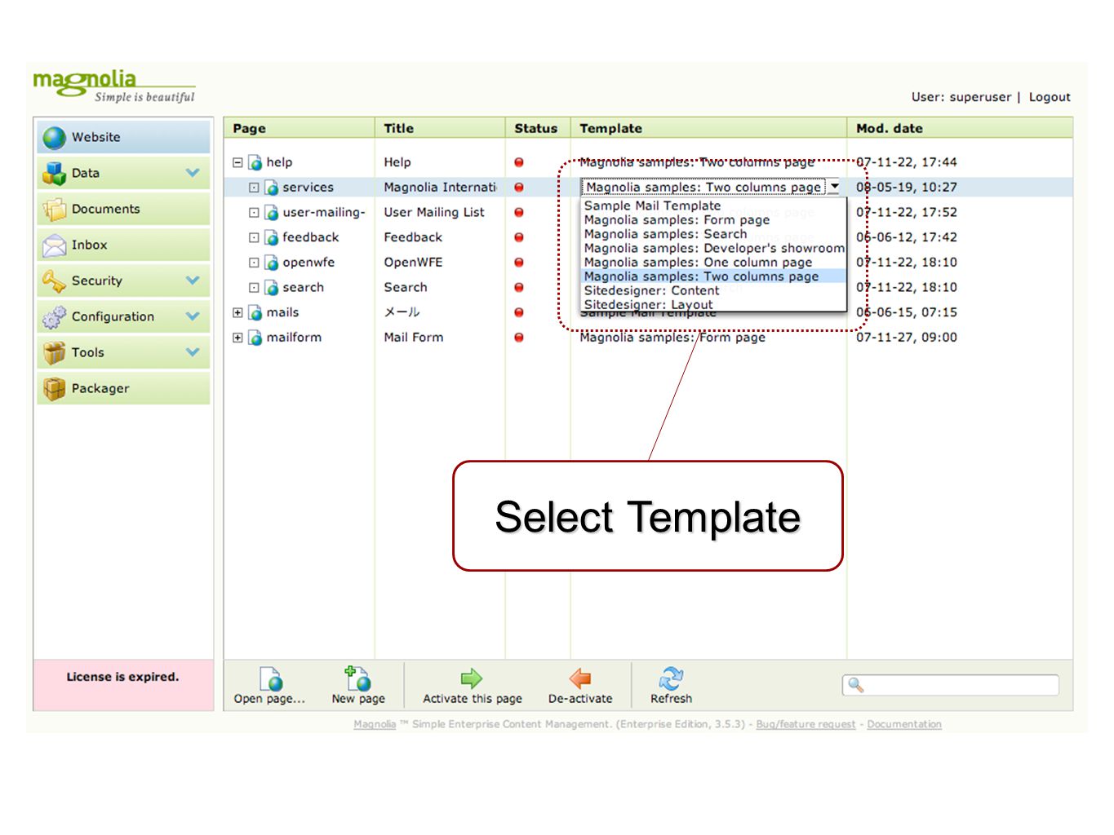This screenshot has width=1114, height=835.
Task: Choose Sitedesigner: Layout option
Action: click(648, 305)
